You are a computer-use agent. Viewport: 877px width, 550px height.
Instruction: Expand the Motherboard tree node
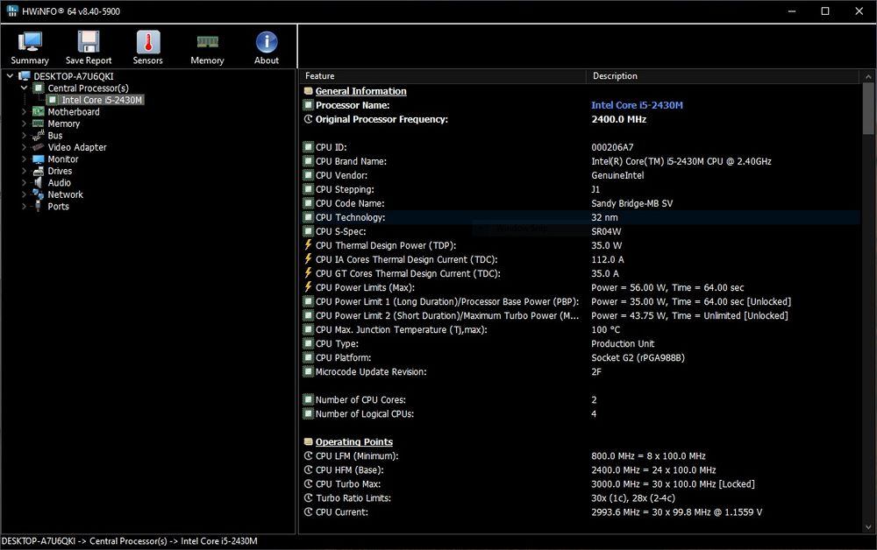[x=24, y=112]
